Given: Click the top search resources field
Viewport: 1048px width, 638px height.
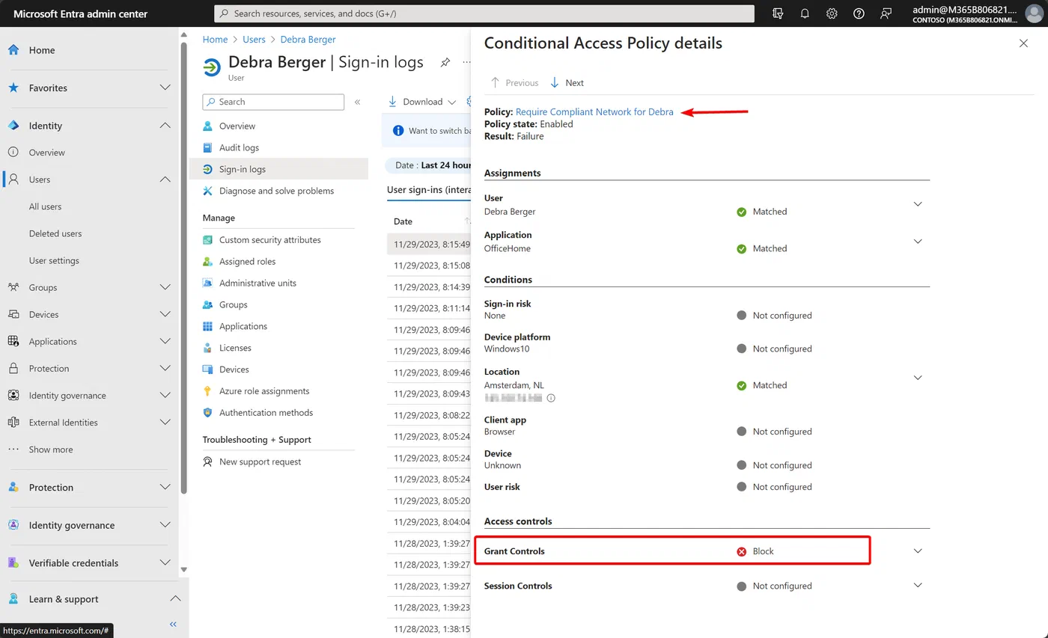Looking at the screenshot, I should click(x=484, y=13).
